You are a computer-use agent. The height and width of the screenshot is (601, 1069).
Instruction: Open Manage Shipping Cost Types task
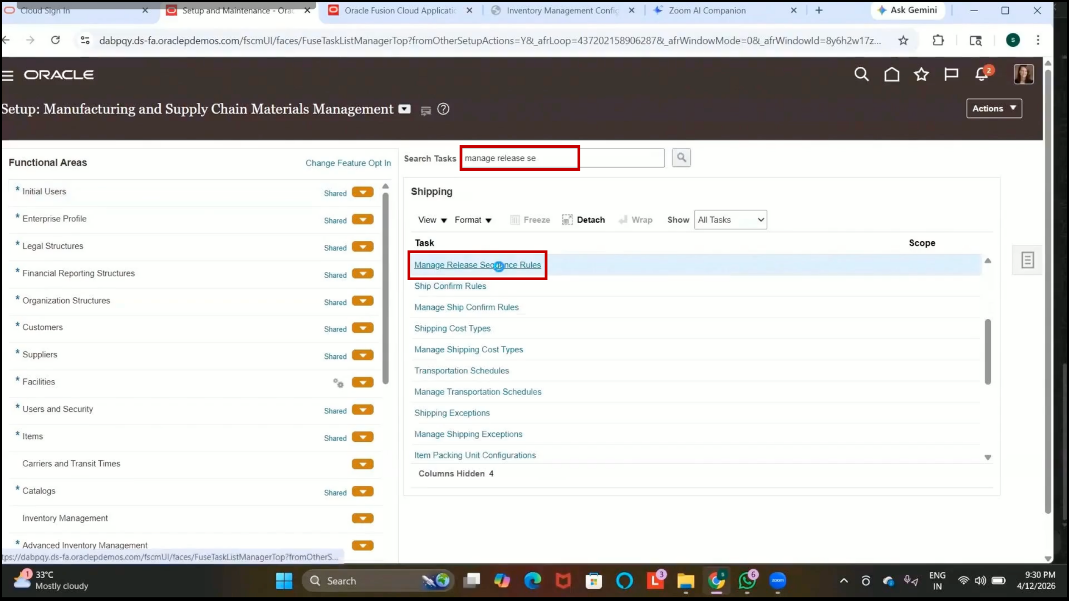click(468, 349)
